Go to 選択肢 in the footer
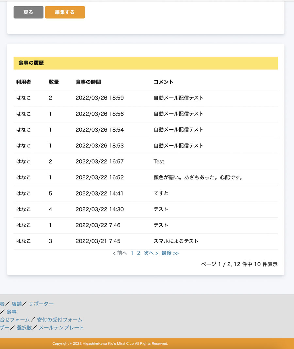The image size is (294, 349). [x=24, y=328]
